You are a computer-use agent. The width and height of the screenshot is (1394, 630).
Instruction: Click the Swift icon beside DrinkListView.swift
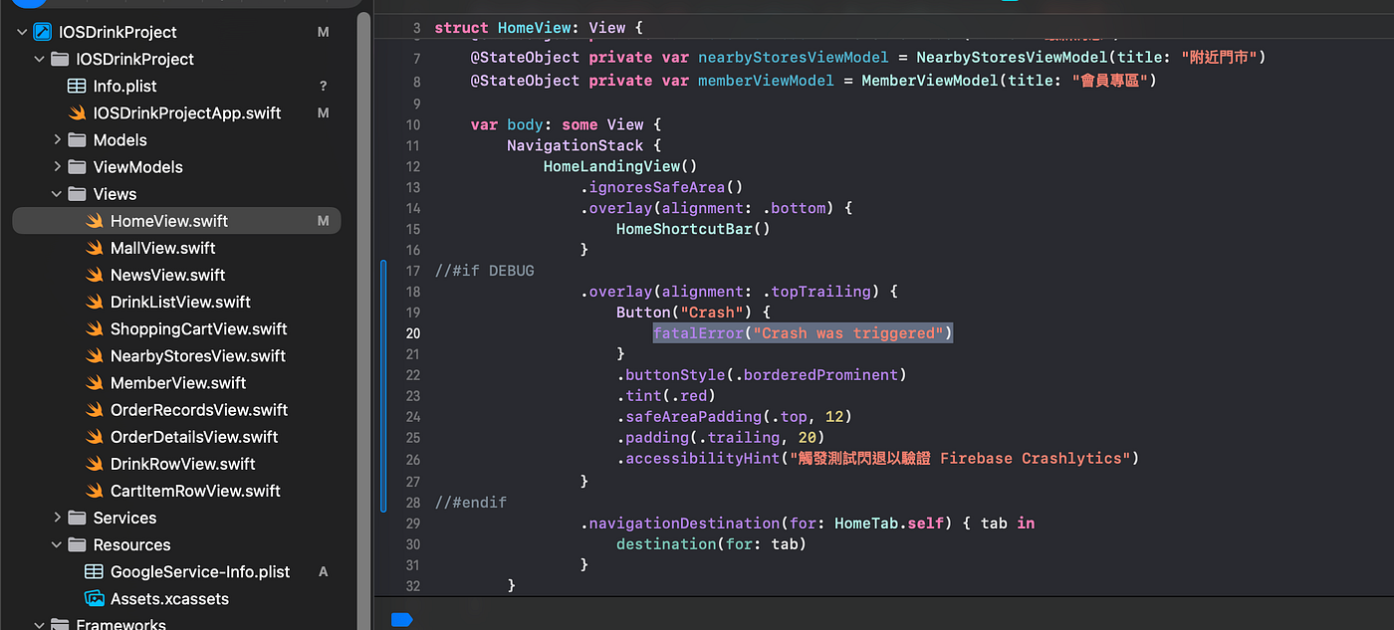[x=95, y=302]
